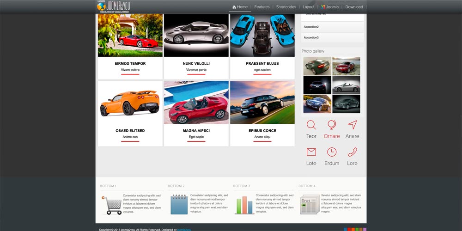462x231 pixels.
Task: Click the navigation arrow icon above Anare
Action: point(353,125)
